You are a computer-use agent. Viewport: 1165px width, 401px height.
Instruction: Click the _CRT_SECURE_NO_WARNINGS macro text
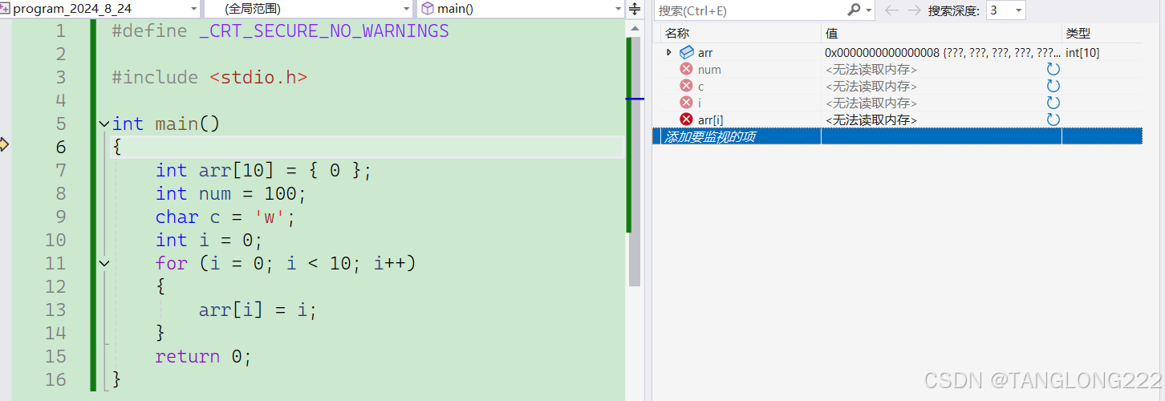[323, 31]
